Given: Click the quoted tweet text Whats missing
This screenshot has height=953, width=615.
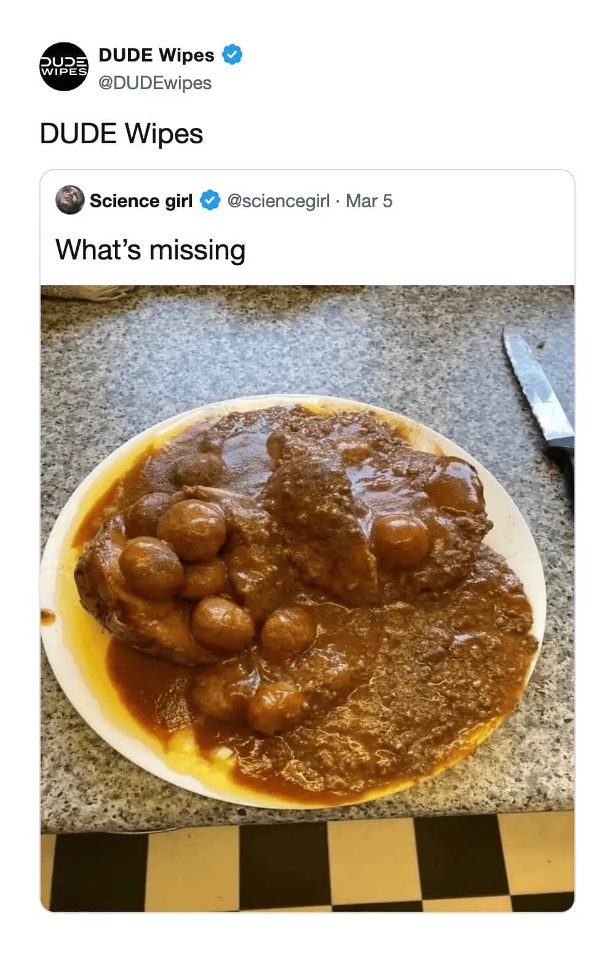Looking at the screenshot, I should coord(150,250).
